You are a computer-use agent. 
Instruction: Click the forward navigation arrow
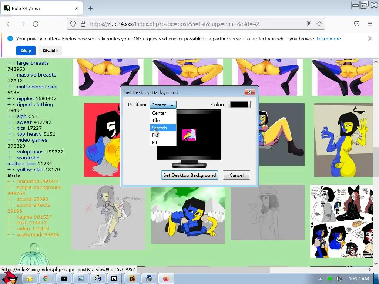tap(22, 24)
